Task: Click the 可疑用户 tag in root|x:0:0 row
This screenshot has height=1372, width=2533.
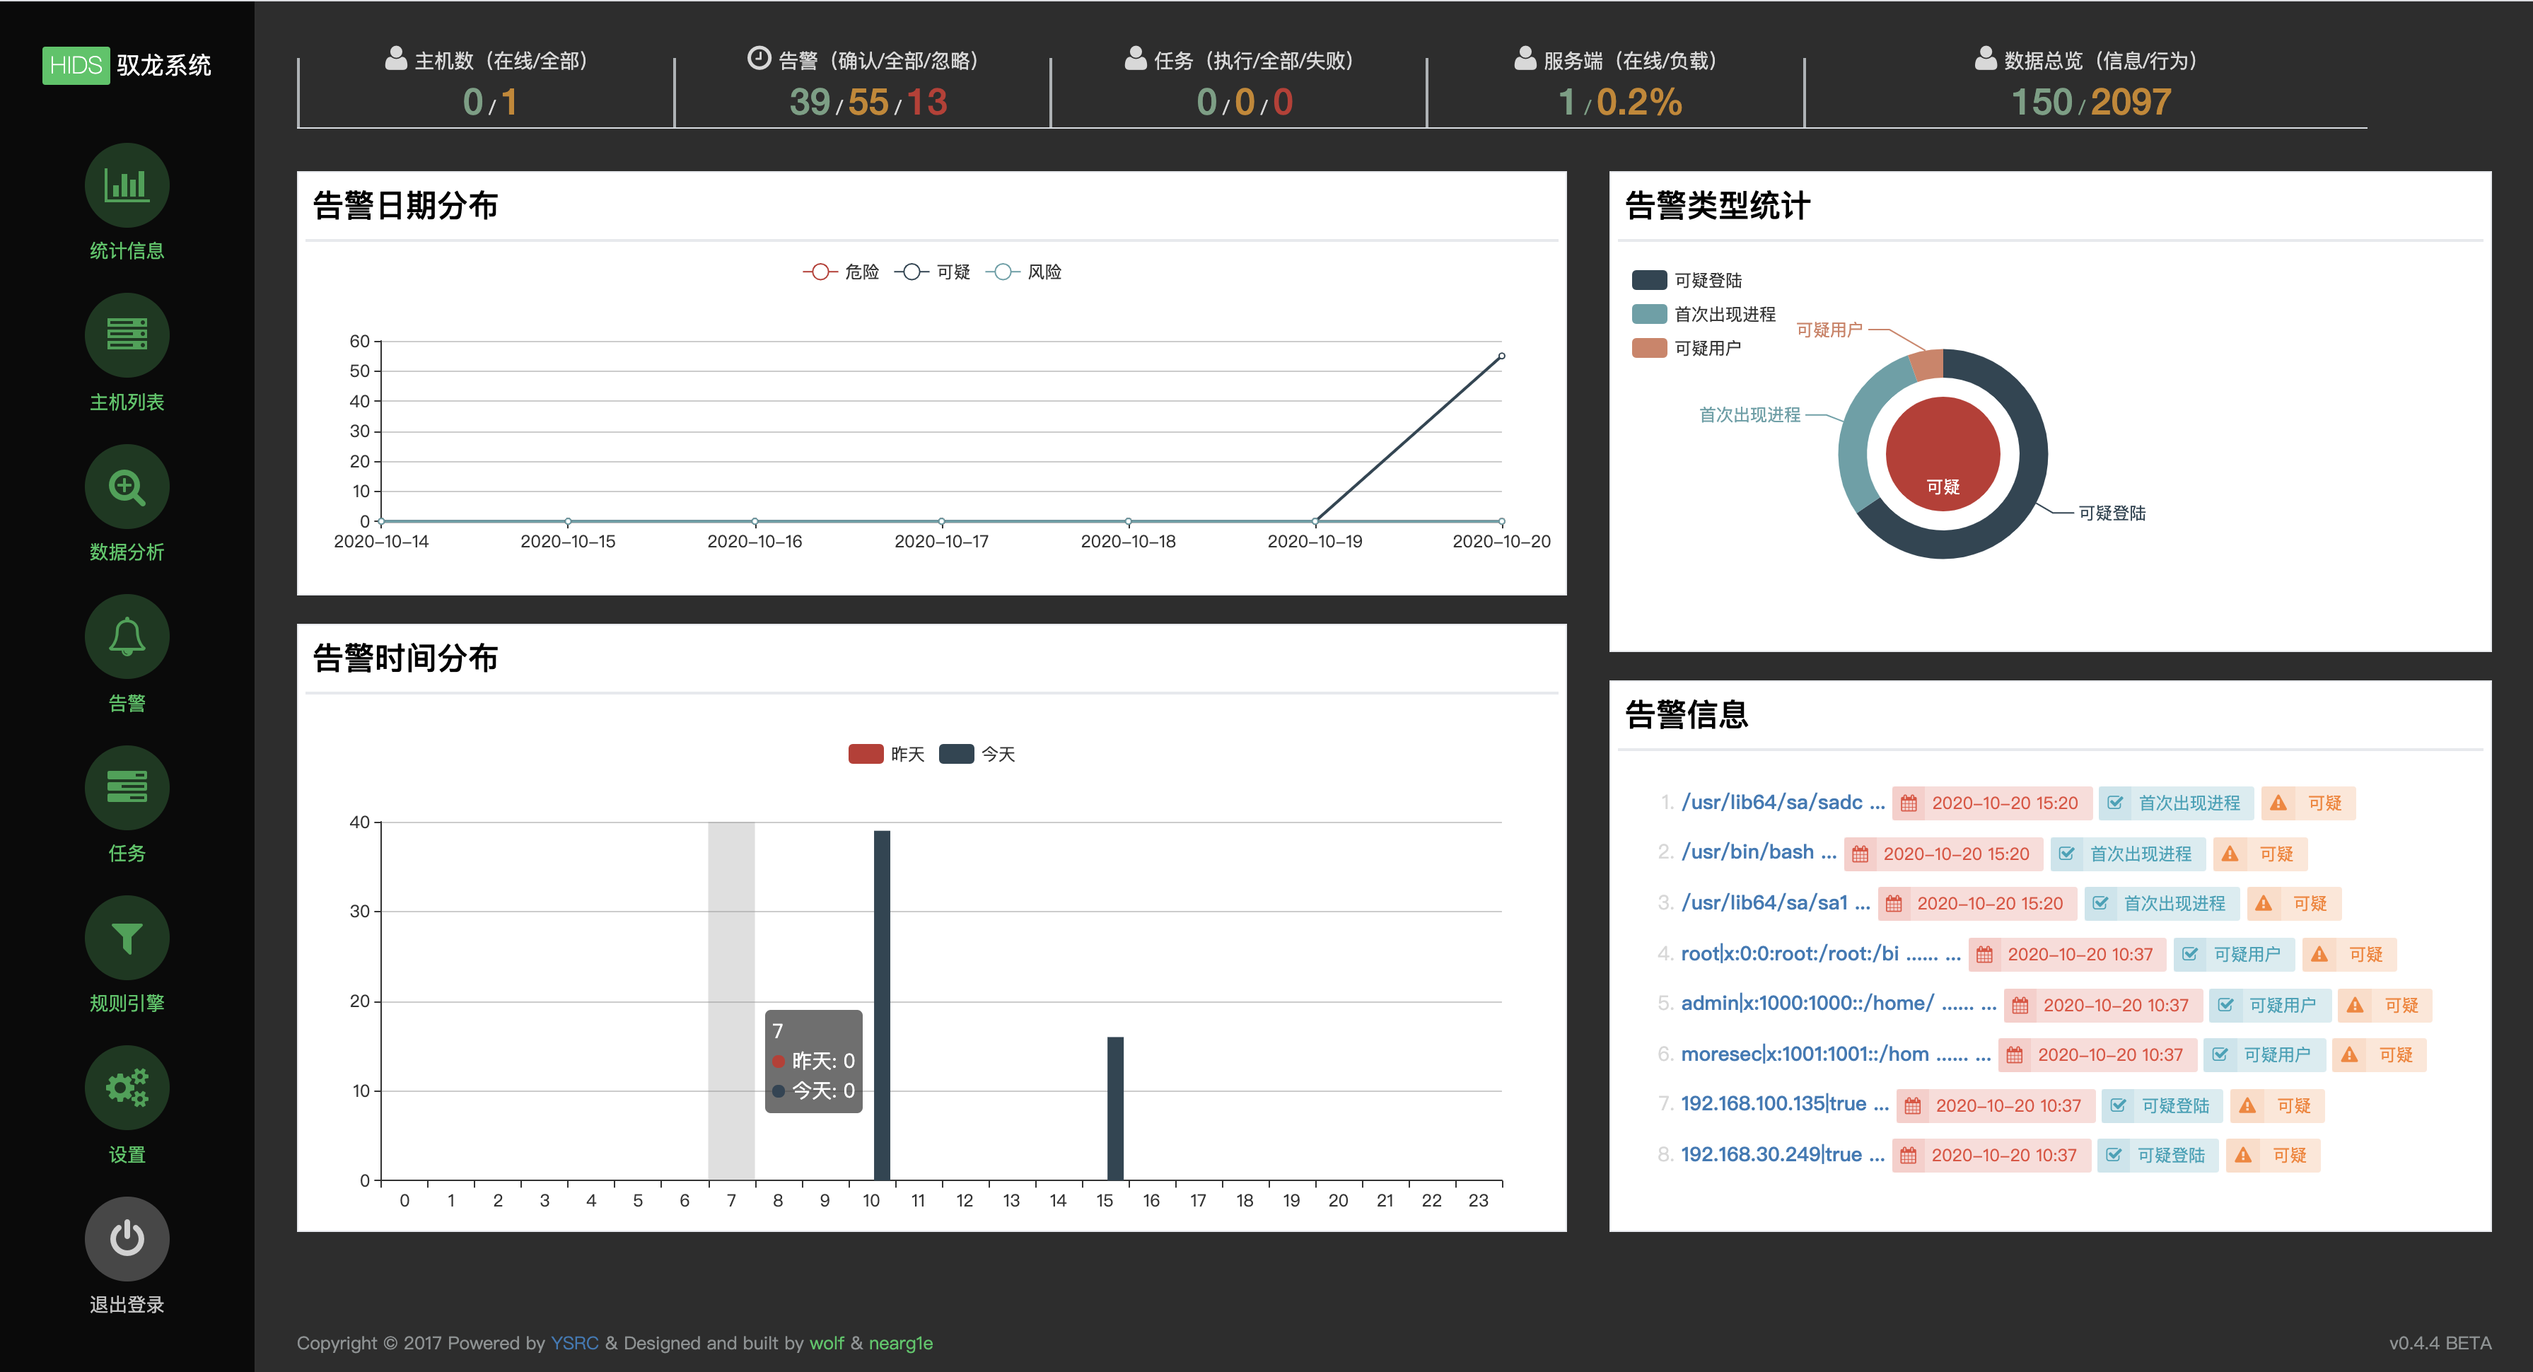Action: point(2233,954)
